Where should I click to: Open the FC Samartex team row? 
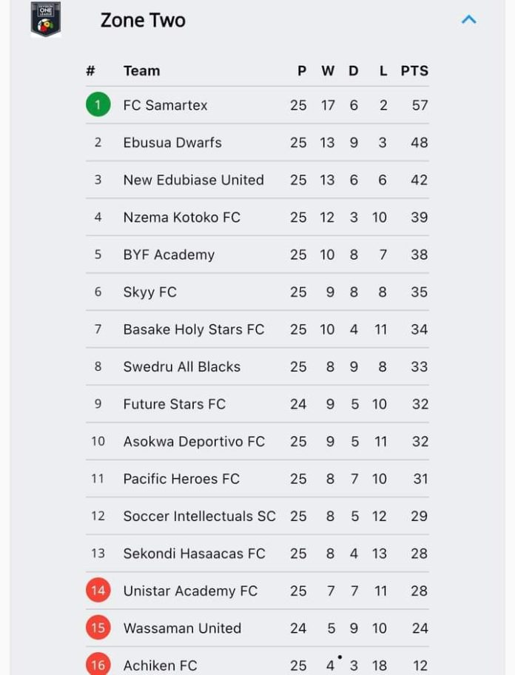coord(257,105)
